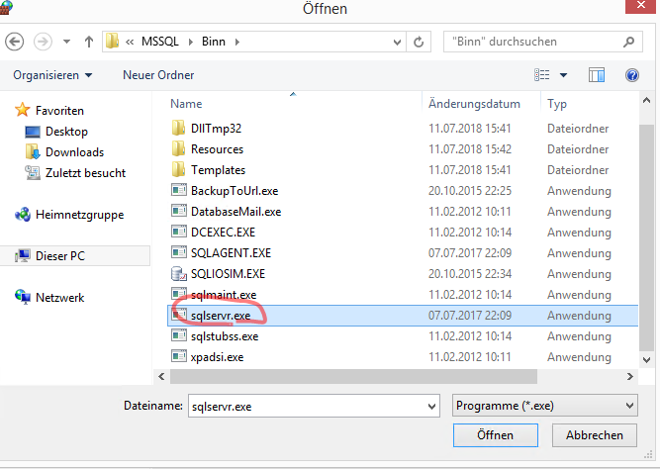
Task: Refresh the Binn folder view
Action: click(x=419, y=42)
